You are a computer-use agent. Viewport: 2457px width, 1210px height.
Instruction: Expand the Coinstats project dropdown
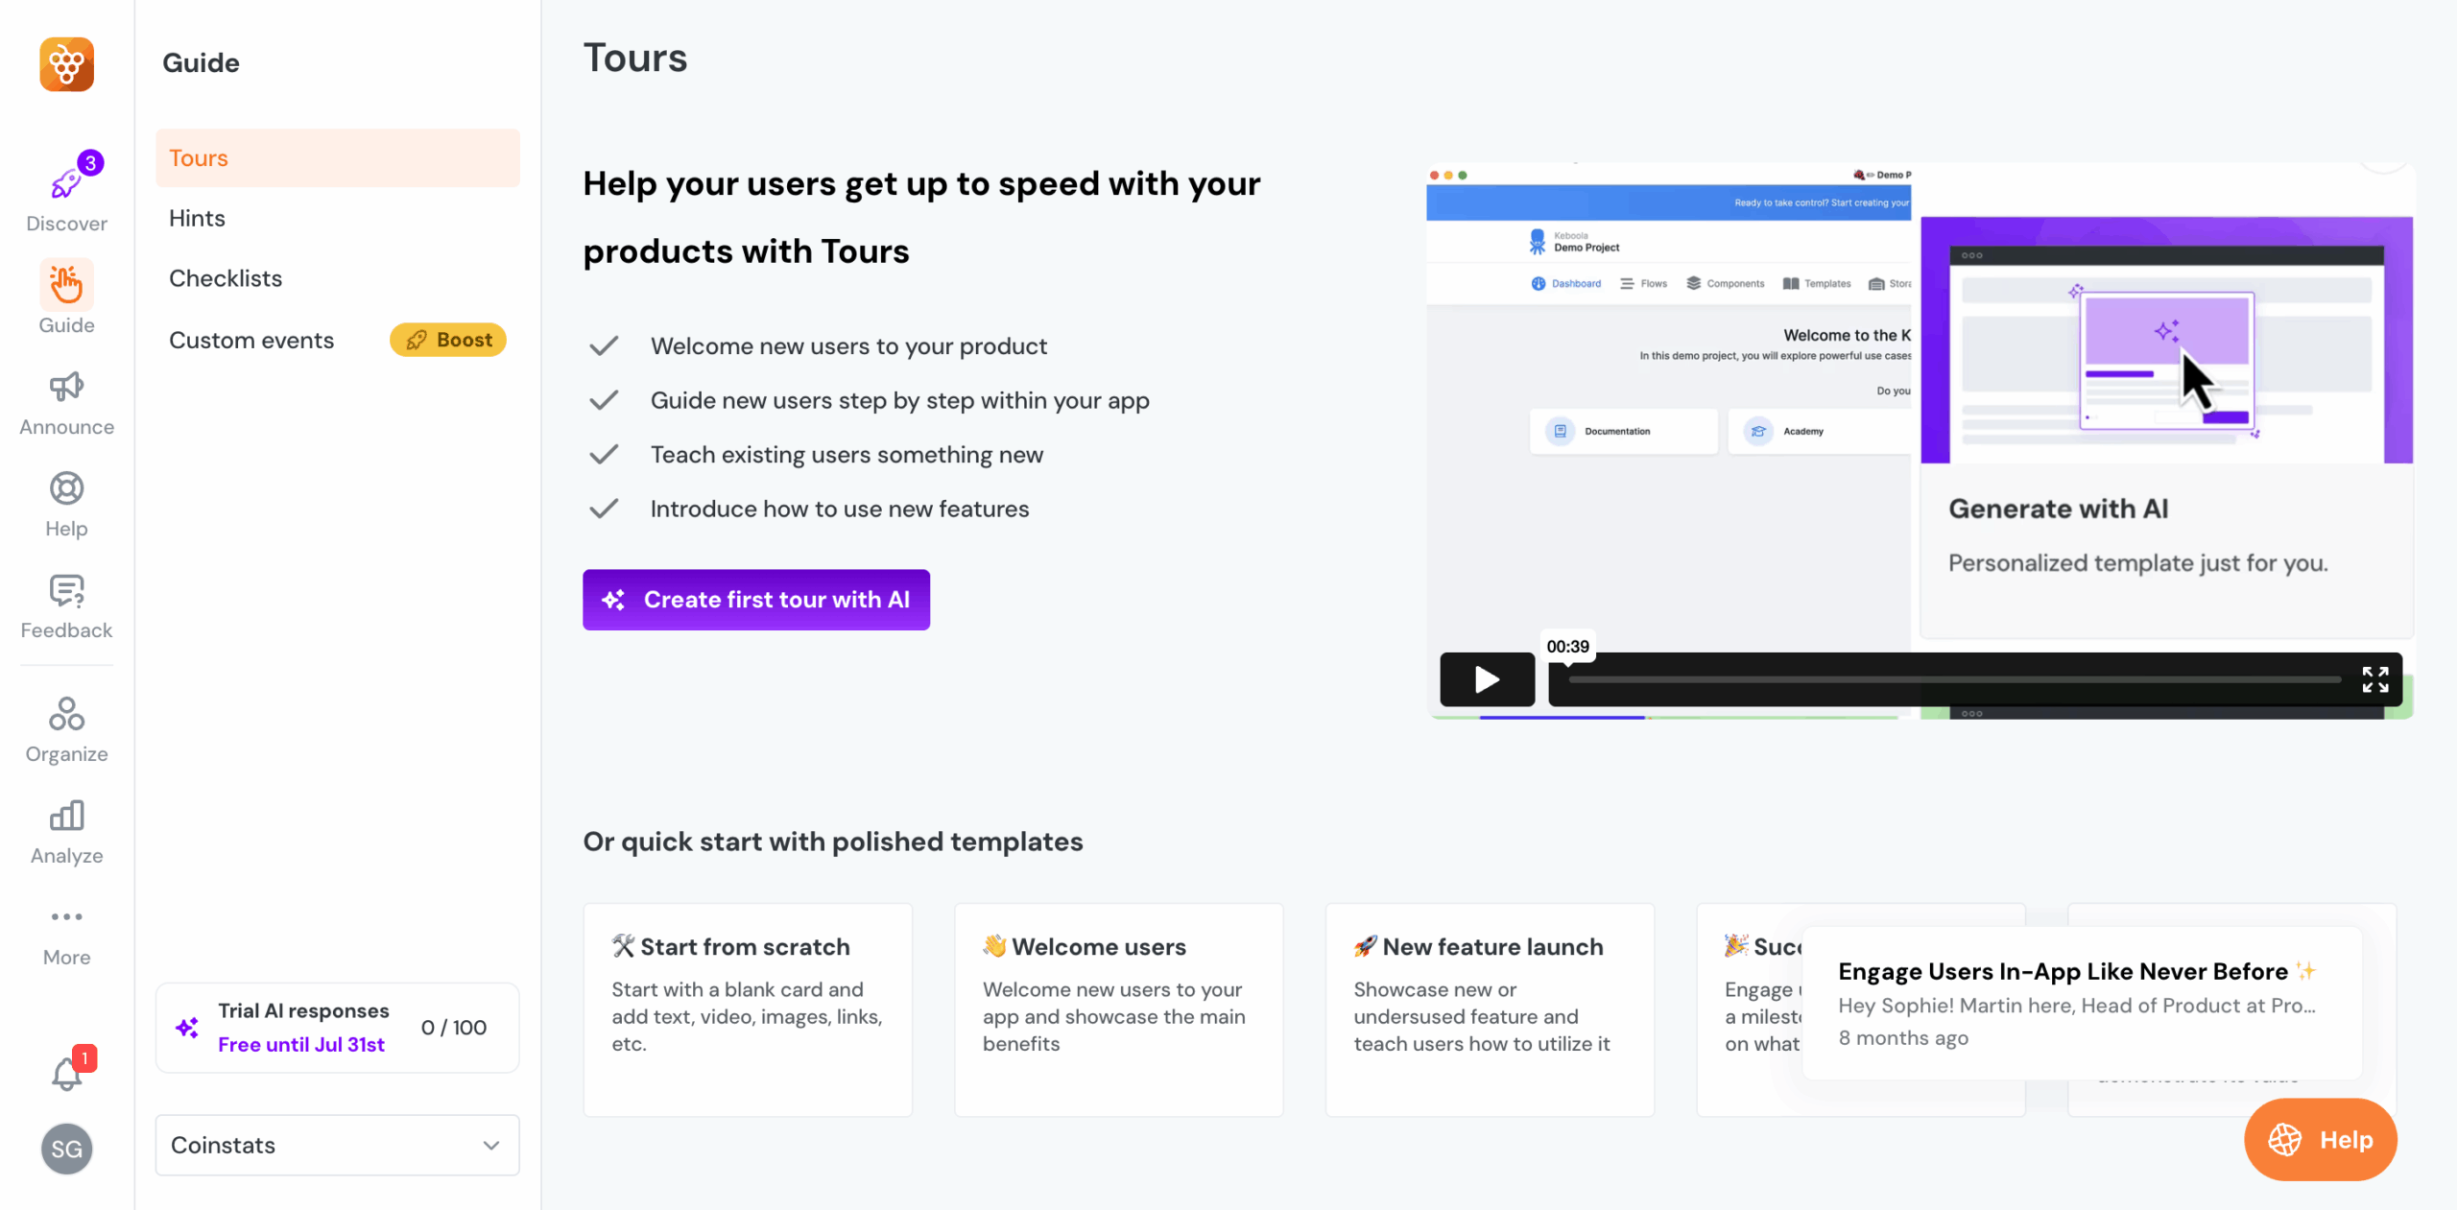pyautogui.click(x=337, y=1145)
